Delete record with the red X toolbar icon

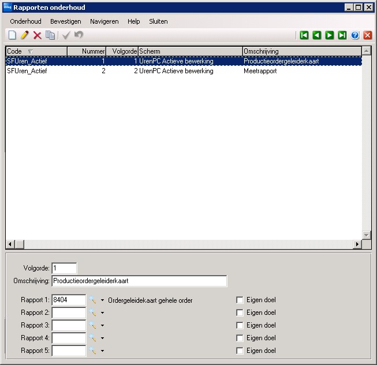click(38, 35)
